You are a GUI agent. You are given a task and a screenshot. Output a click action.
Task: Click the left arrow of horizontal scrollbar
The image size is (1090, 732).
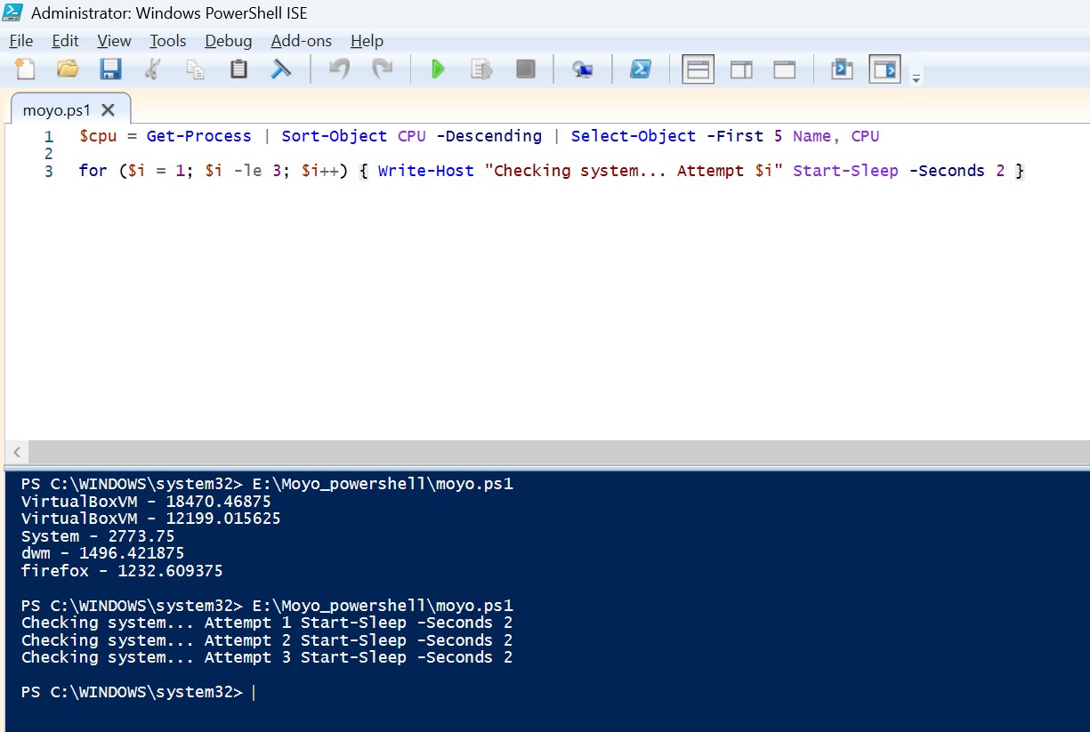[17, 452]
